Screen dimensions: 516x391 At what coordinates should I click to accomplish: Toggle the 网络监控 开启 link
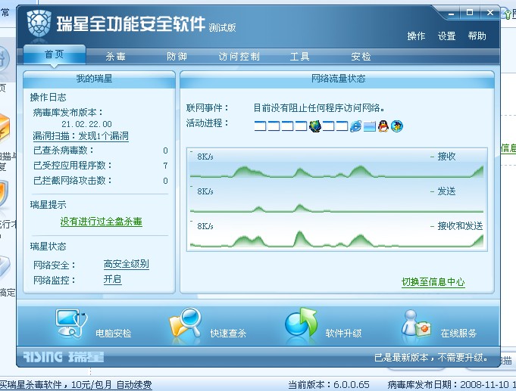pos(113,280)
